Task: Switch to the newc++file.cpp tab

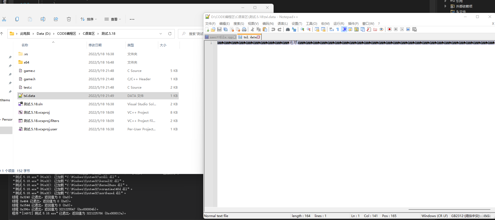Action: coord(221,37)
